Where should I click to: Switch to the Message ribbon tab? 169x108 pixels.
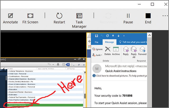[x=109, y=42]
